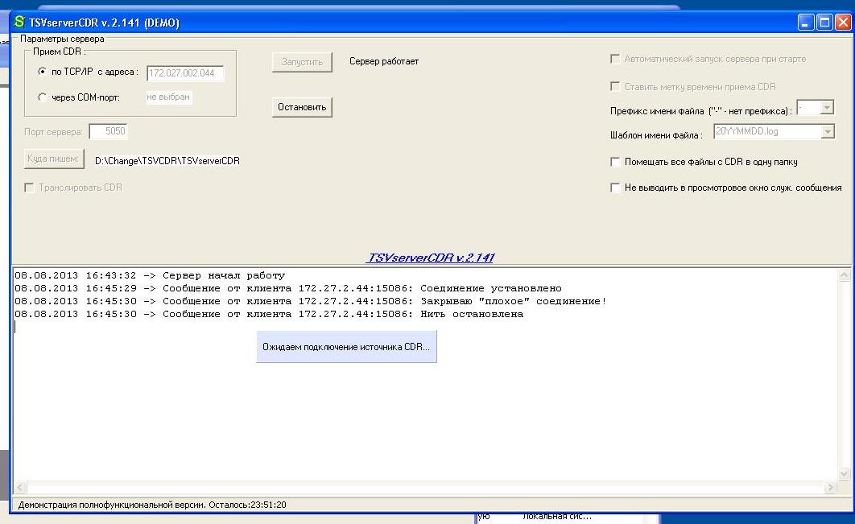Click the log line 'Соединение установлено'
The width and height of the screenshot is (855, 524).
[x=288, y=288]
